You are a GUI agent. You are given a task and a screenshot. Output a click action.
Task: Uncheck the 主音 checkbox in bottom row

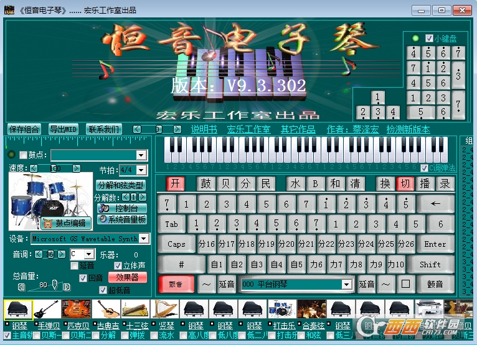pyautogui.click(x=7, y=335)
